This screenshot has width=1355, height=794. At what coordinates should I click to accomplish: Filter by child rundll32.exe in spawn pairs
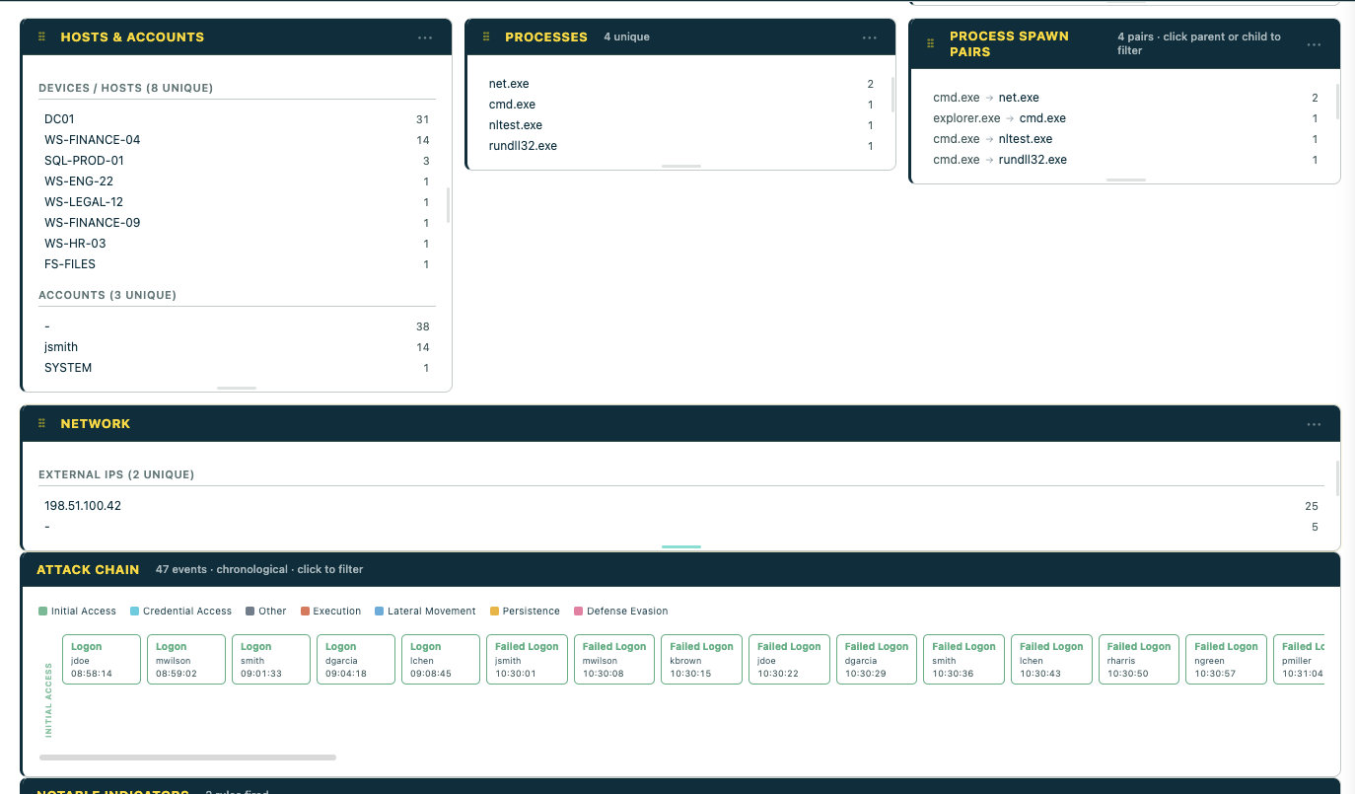pyautogui.click(x=1033, y=160)
